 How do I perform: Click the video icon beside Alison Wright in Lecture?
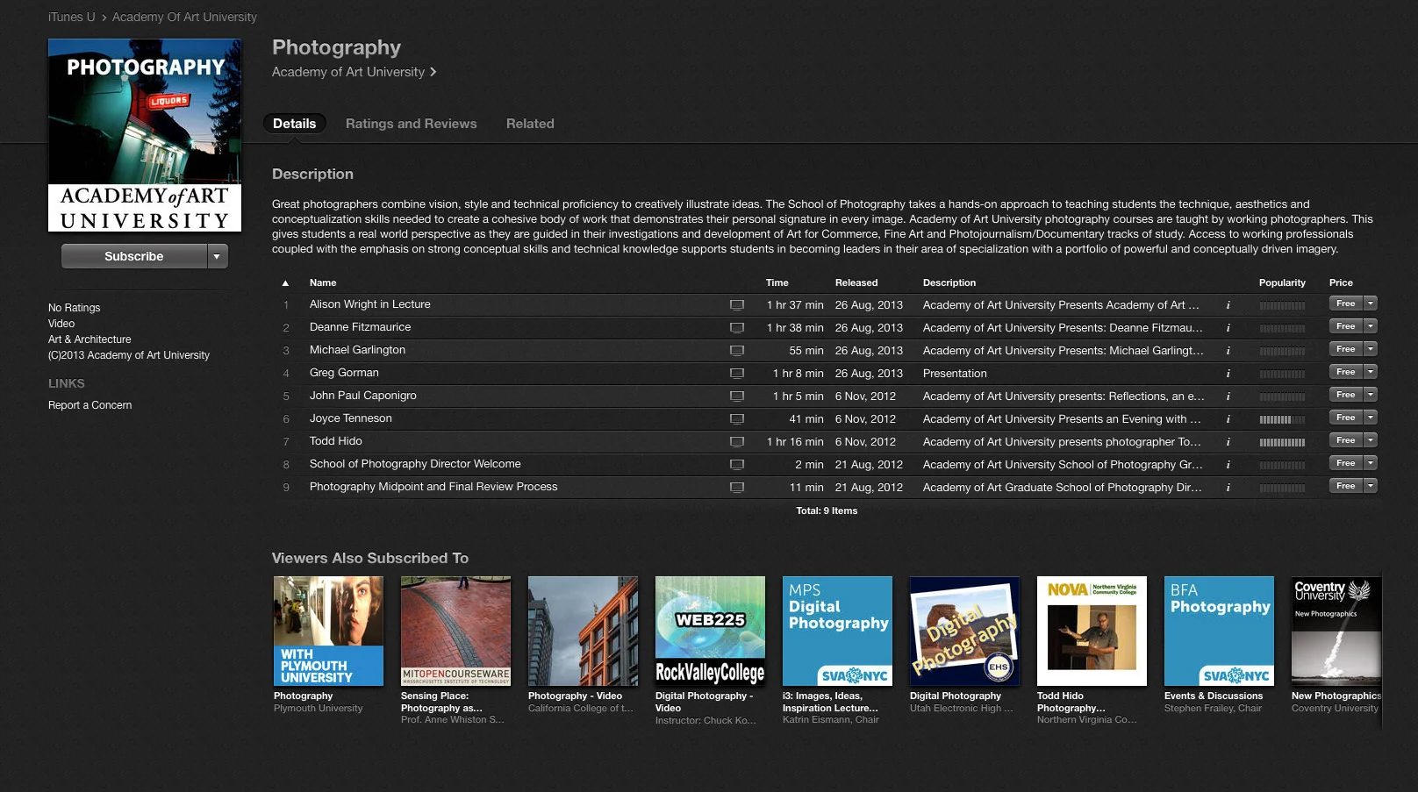738,304
